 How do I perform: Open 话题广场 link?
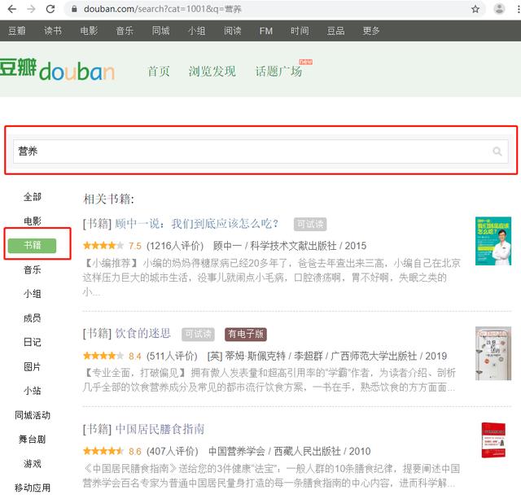(278, 72)
